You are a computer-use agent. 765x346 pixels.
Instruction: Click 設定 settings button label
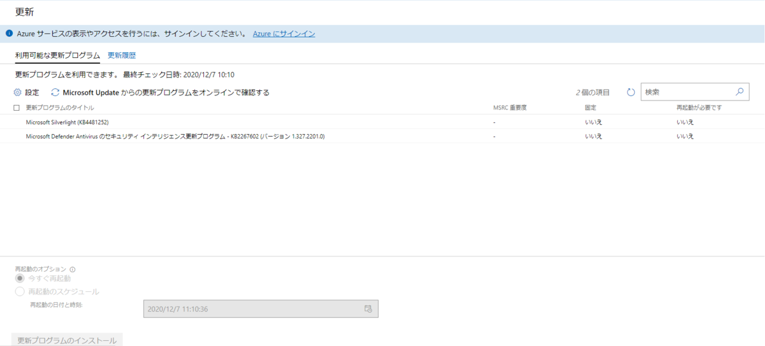[x=32, y=92]
